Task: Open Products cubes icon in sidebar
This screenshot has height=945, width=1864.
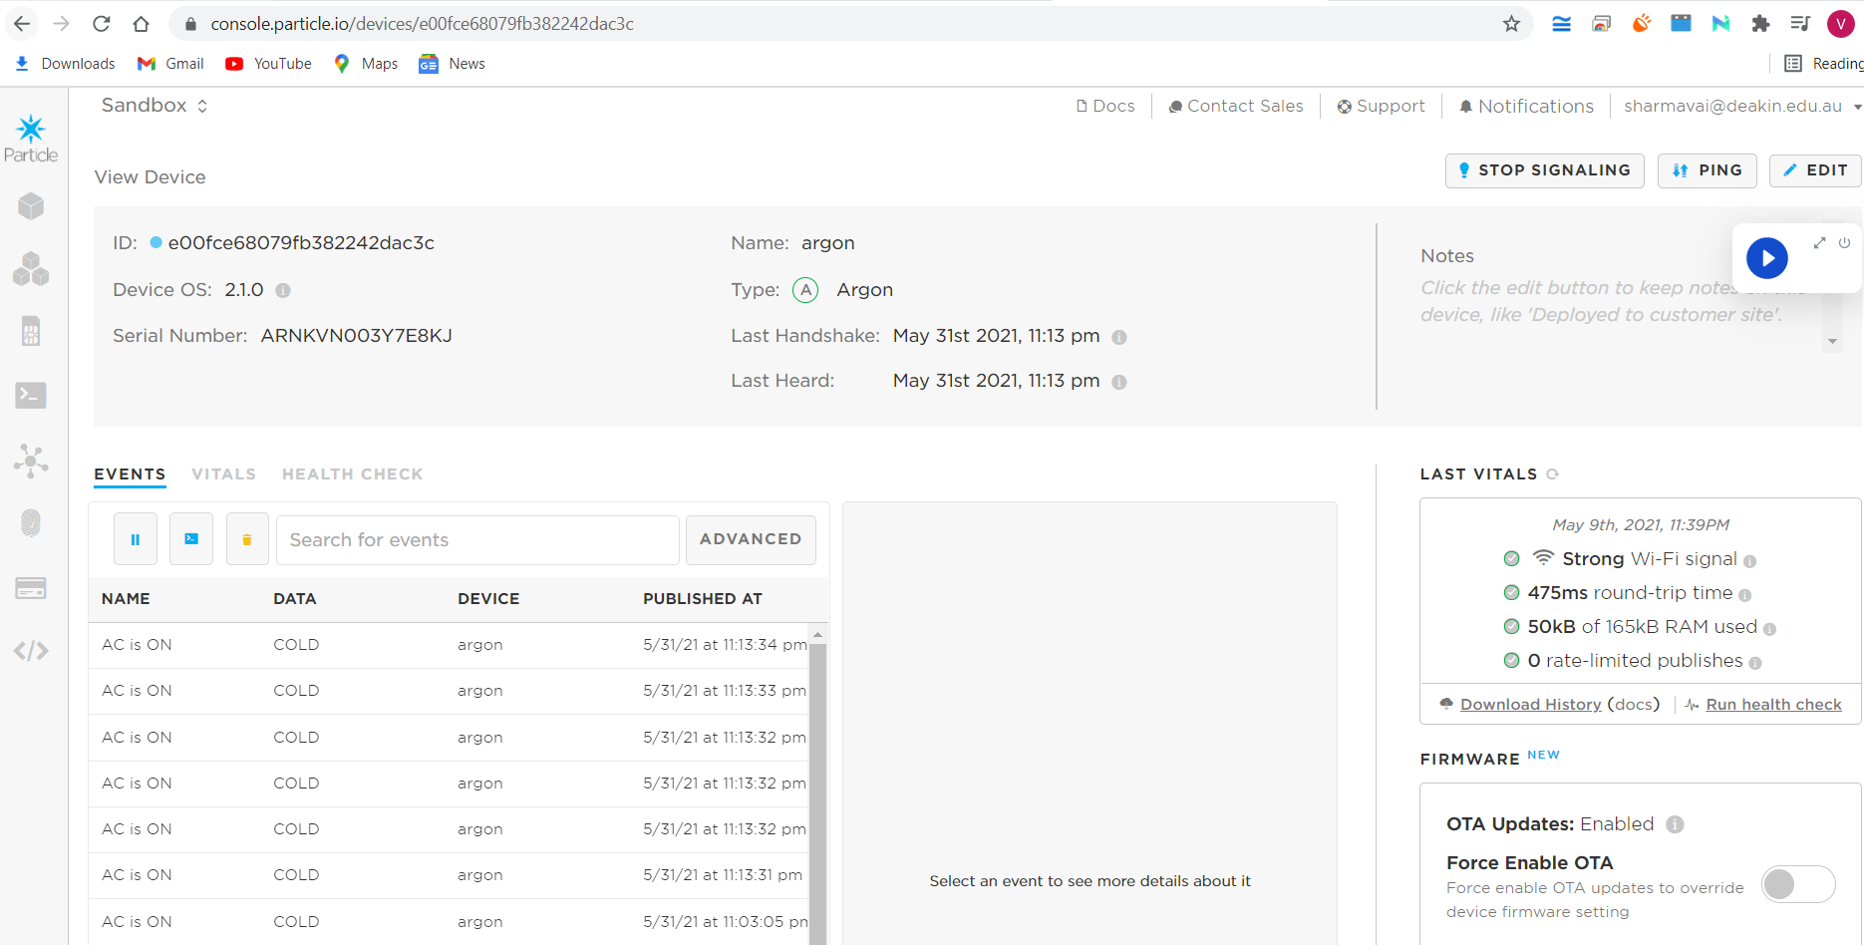Action: point(31,269)
